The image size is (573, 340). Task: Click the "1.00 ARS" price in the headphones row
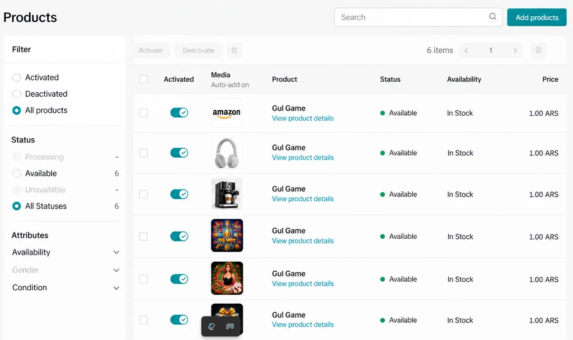click(x=543, y=153)
